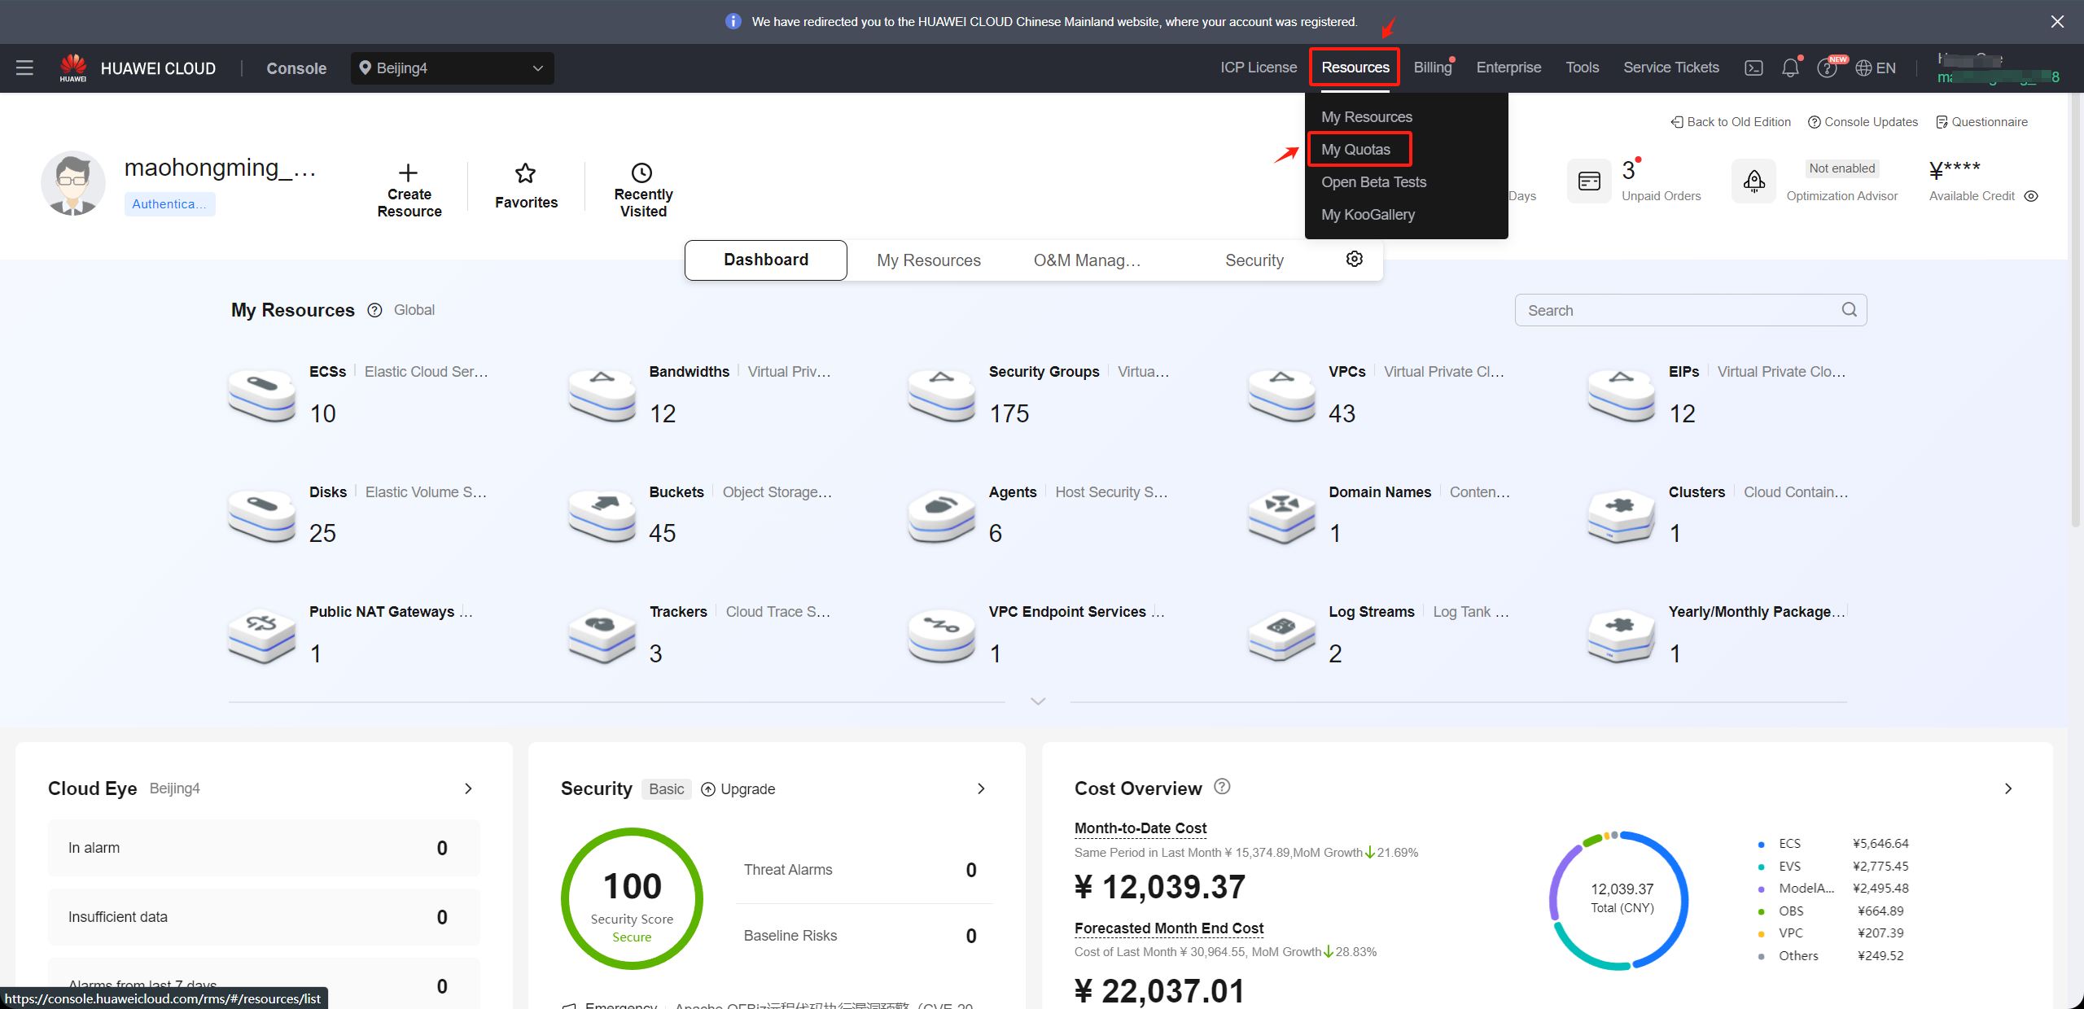Screen dimensions: 2084x1009
Task: Select the Security tab
Action: point(1254,260)
